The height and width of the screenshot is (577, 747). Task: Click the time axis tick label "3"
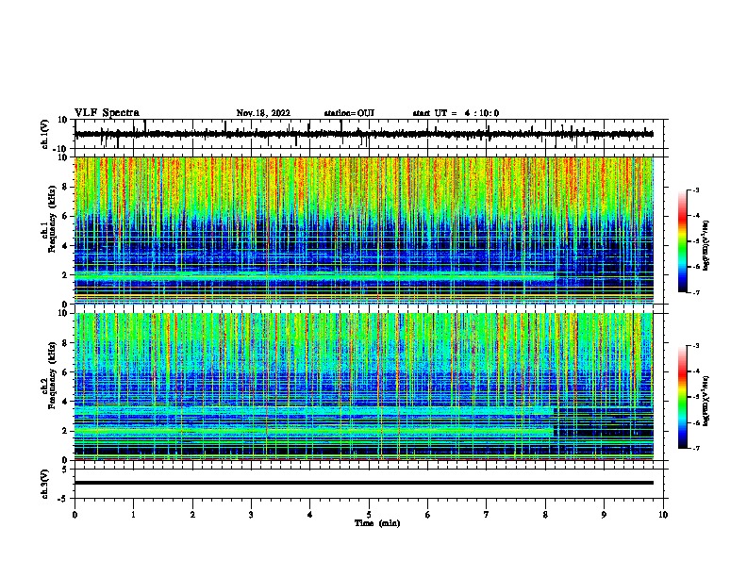[x=251, y=515]
